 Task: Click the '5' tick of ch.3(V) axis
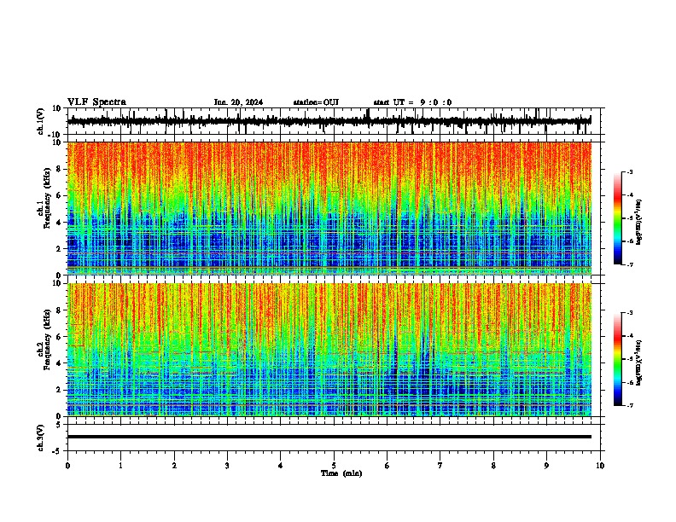(59, 424)
